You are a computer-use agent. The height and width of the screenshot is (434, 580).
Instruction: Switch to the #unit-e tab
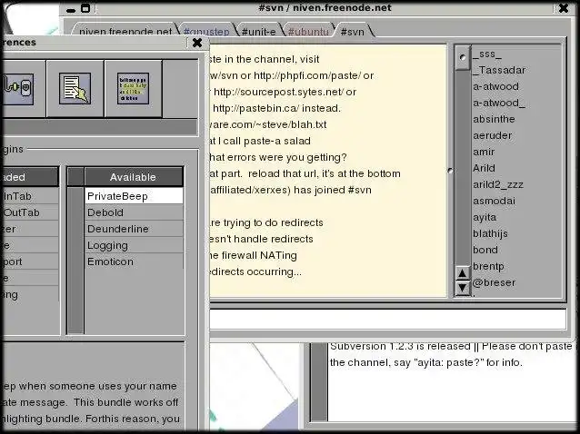tap(258, 32)
